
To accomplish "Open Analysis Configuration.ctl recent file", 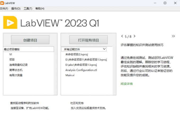I will 81,70.
